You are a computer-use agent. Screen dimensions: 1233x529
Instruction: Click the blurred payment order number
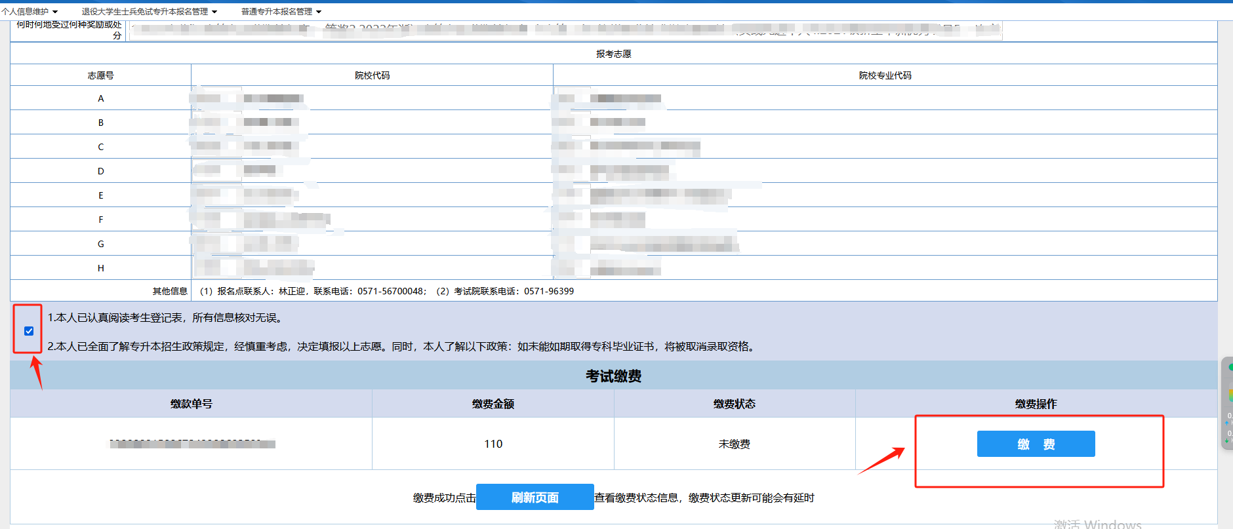tap(192, 444)
